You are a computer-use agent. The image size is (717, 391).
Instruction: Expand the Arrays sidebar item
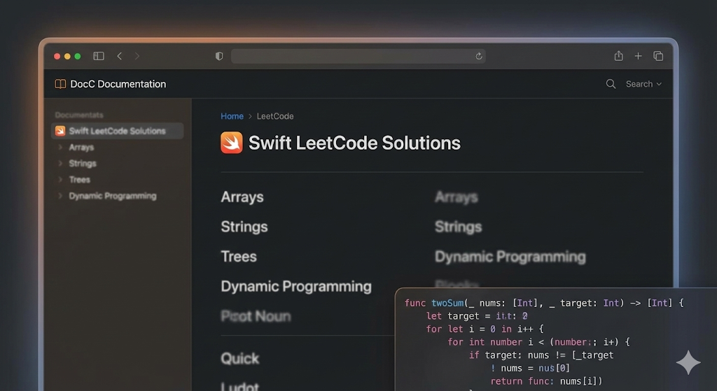coord(60,147)
